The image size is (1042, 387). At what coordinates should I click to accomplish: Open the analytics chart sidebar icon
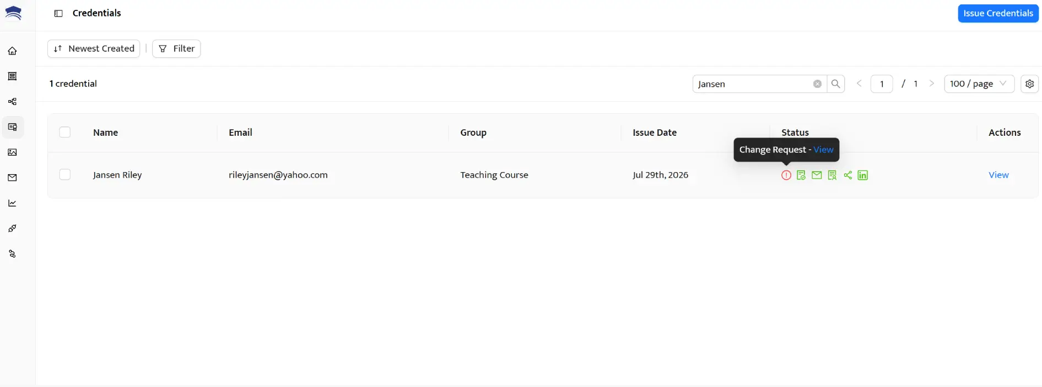pyautogui.click(x=13, y=203)
